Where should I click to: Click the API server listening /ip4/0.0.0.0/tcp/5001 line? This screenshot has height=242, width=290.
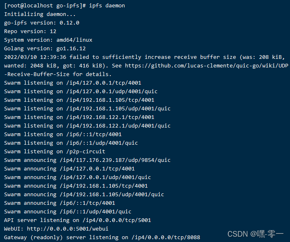(78, 220)
